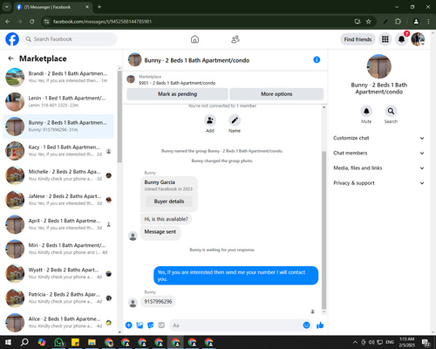Open the notifications bell icon
Screen dimensions: 436x349
pos(401,39)
